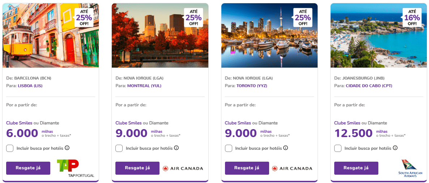This screenshot has width=429, height=183.
Task: Click Resgate já on the Toronto card
Action: [x=247, y=168]
